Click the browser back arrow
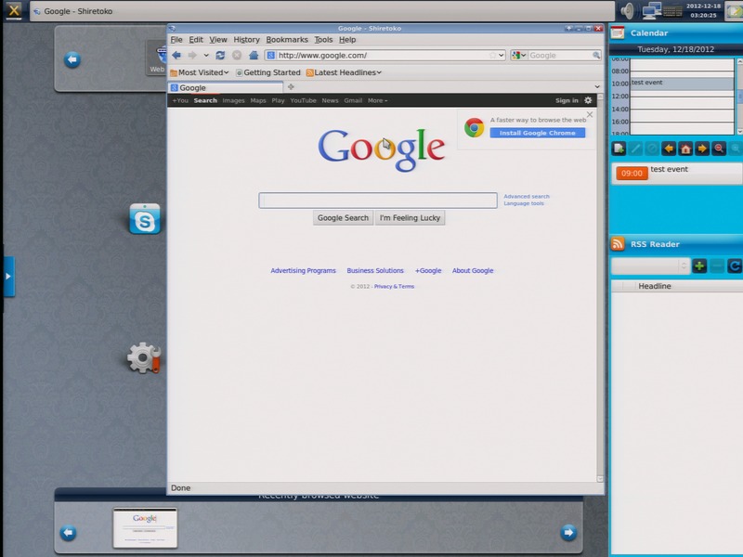Screen dimensions: 743x557 tap(176, 56)
